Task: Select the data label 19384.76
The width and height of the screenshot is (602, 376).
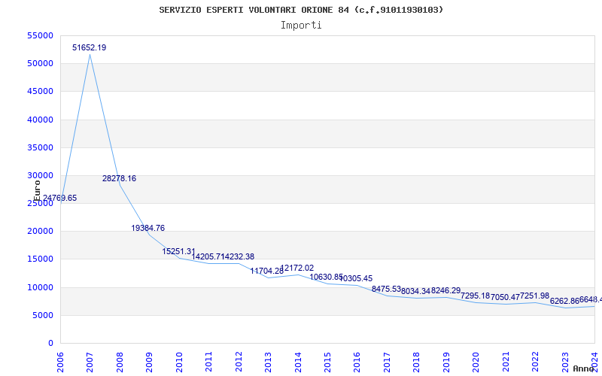Action: (x=147, y=228)
